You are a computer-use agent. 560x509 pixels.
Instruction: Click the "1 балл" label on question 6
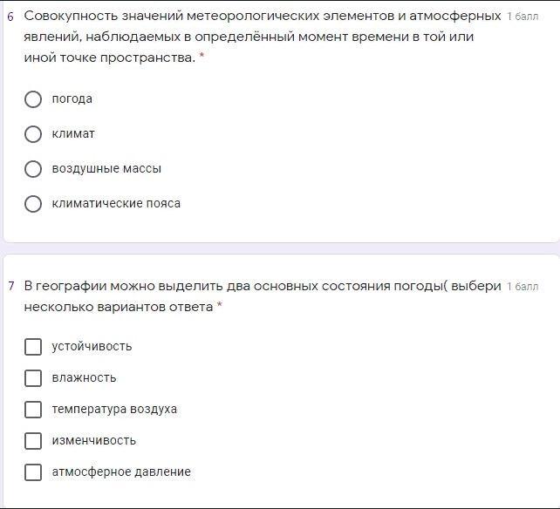522,17
